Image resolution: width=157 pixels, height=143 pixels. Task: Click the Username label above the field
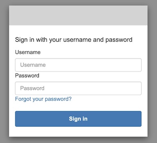[x=28, y=52]
